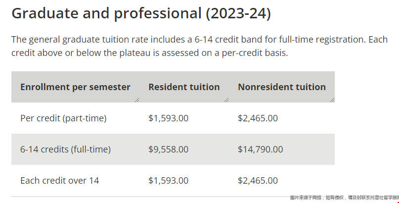Click the 6-14 credits (full-time) row label
Viewport: 399px width, 203px height.
click(x=65, y=149)
